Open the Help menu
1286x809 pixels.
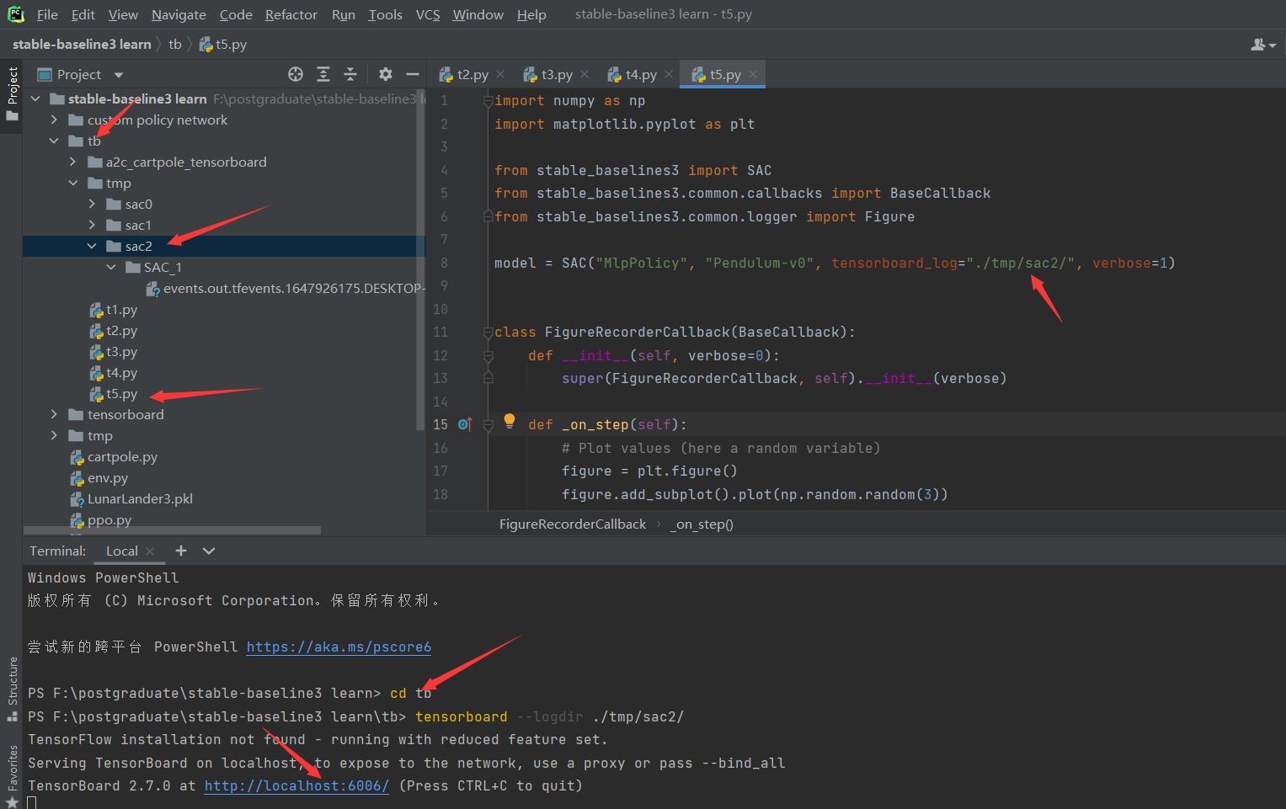coord(531,14)
